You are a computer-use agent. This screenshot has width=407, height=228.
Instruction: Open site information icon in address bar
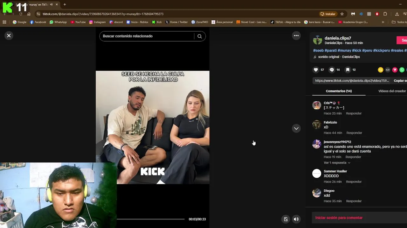tap(38, 14)
